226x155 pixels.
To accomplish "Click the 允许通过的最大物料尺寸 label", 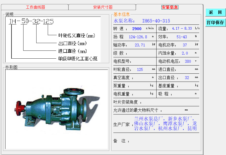I will tap(137, 110).
